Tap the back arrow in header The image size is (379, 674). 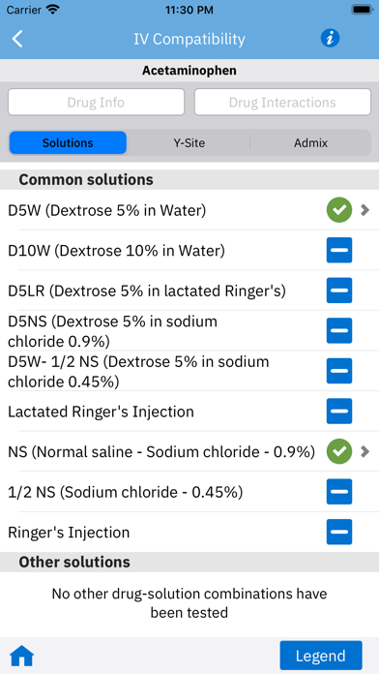(x=17, y=39)
